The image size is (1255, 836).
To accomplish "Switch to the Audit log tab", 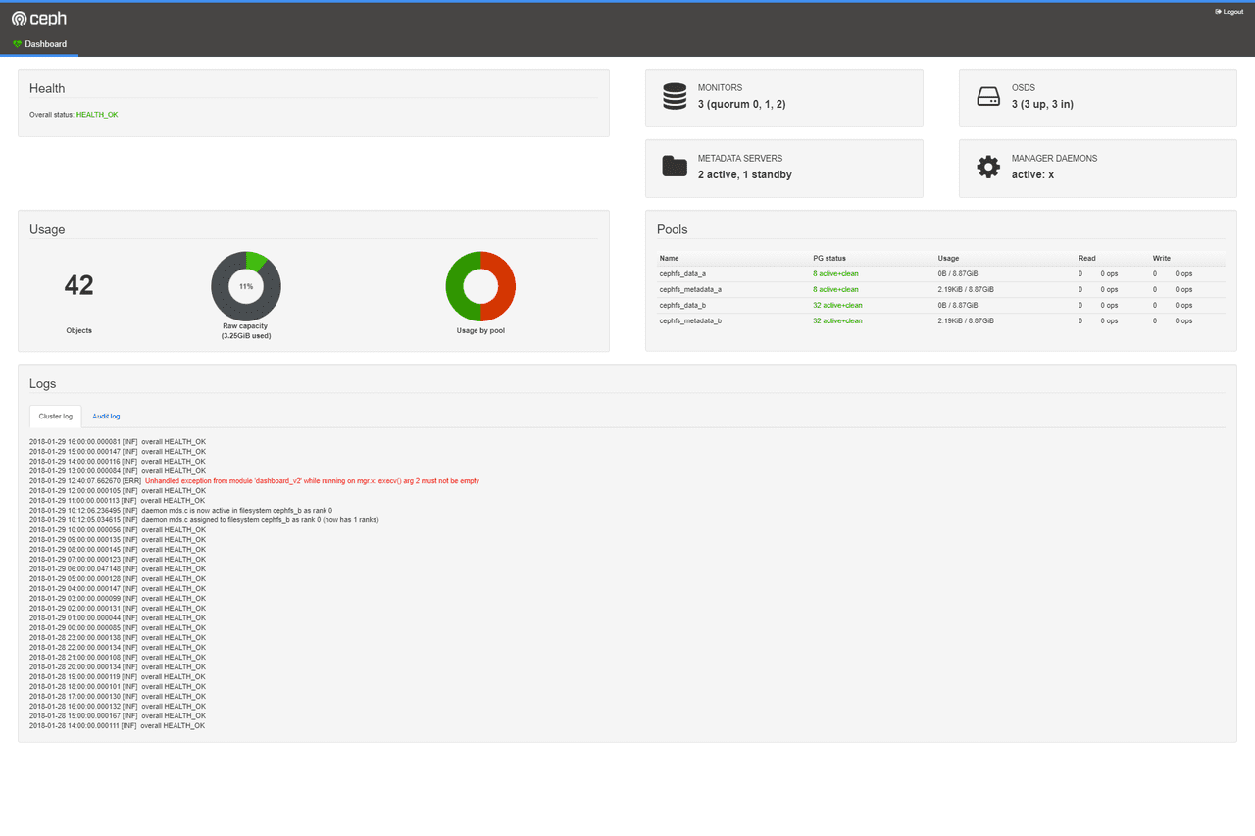I will tap(106, 417).
